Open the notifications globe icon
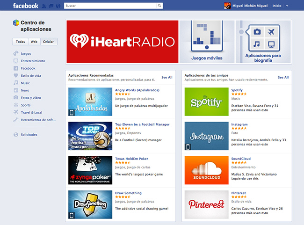 (57, 6)
